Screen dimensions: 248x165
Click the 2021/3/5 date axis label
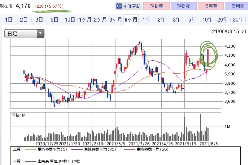click(x=116, y=144)
